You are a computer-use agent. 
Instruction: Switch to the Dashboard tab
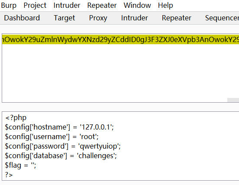[x=22, y=18]
